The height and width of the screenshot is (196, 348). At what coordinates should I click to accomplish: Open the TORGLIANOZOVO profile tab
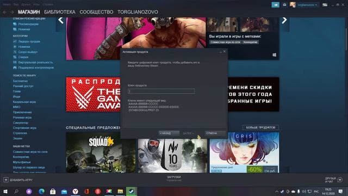click(x=138, y=12)
